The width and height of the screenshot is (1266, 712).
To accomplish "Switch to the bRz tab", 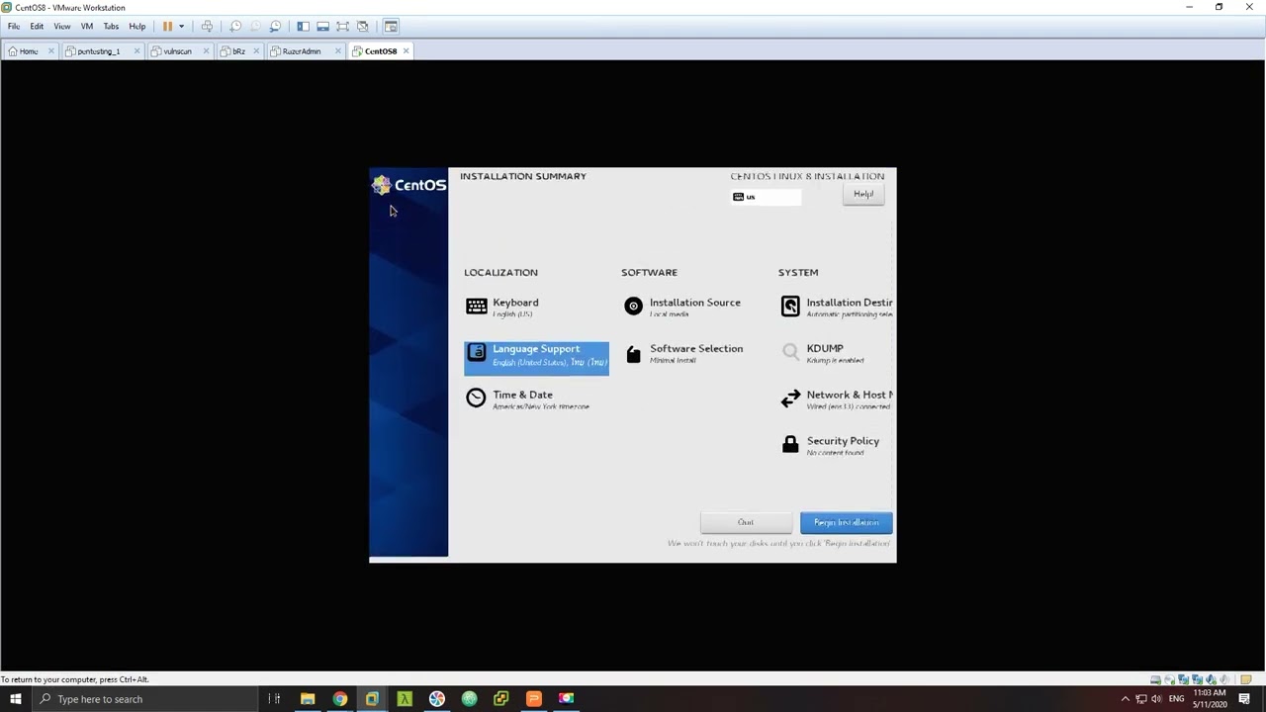I will coord(238,51).
